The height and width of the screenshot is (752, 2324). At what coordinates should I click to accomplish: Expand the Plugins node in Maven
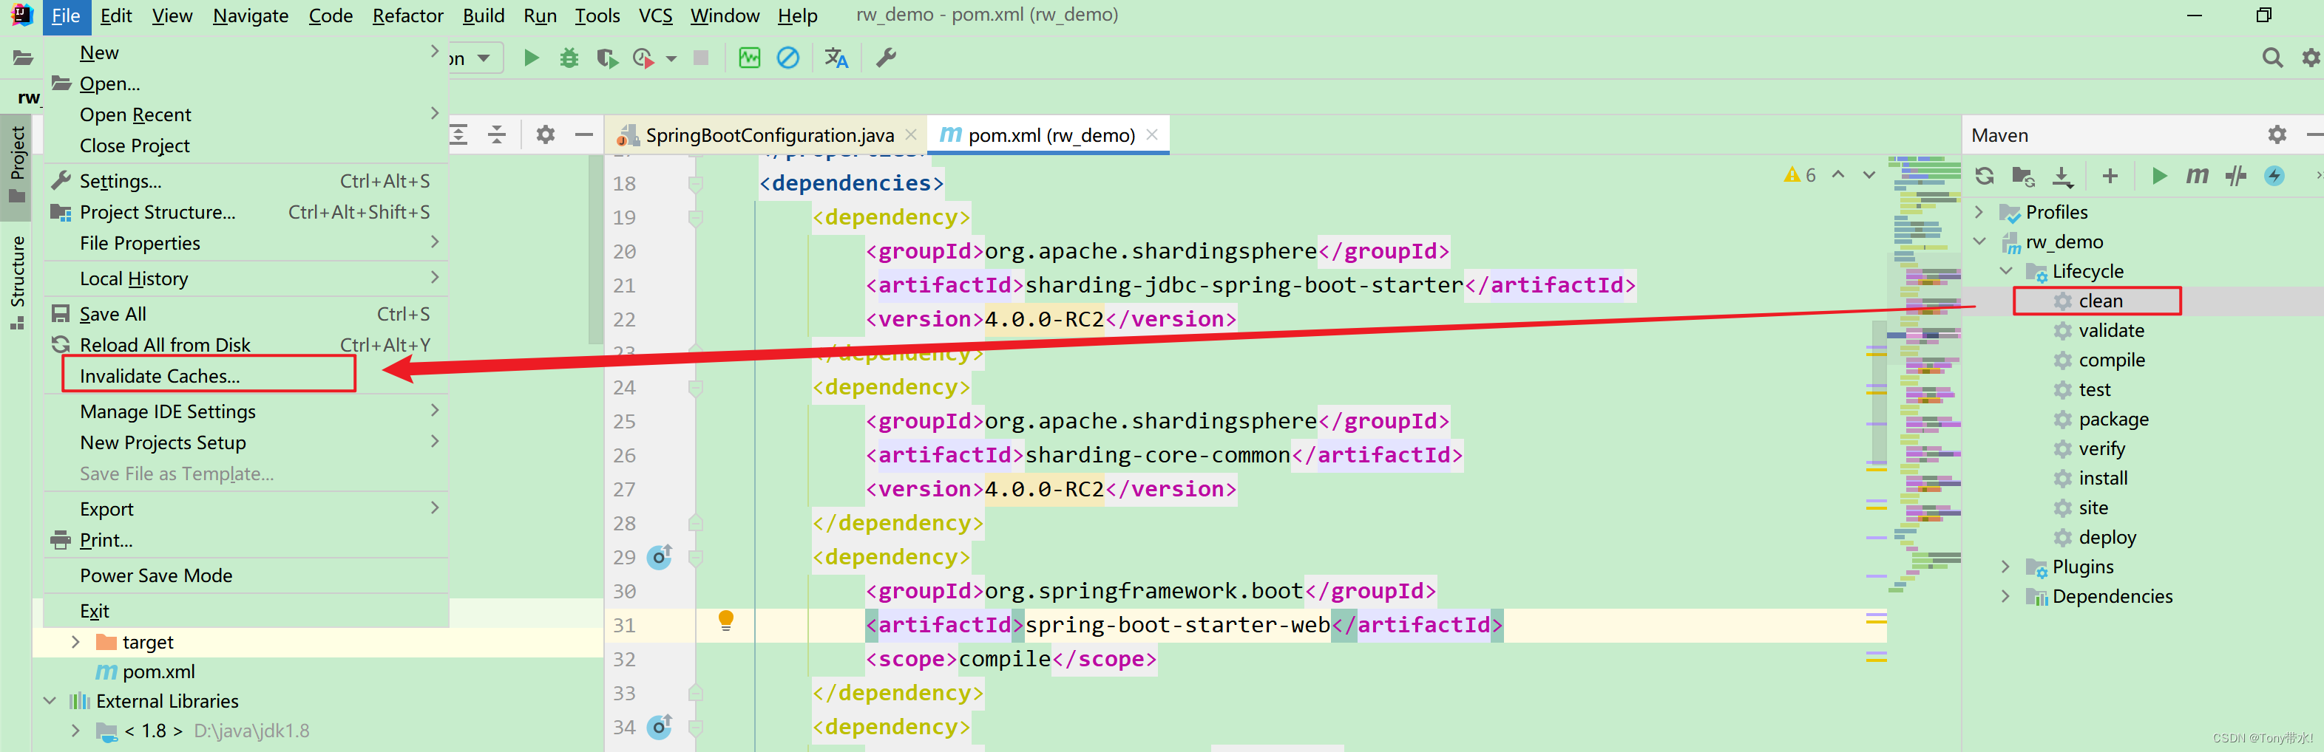[x=2005, y=567]
